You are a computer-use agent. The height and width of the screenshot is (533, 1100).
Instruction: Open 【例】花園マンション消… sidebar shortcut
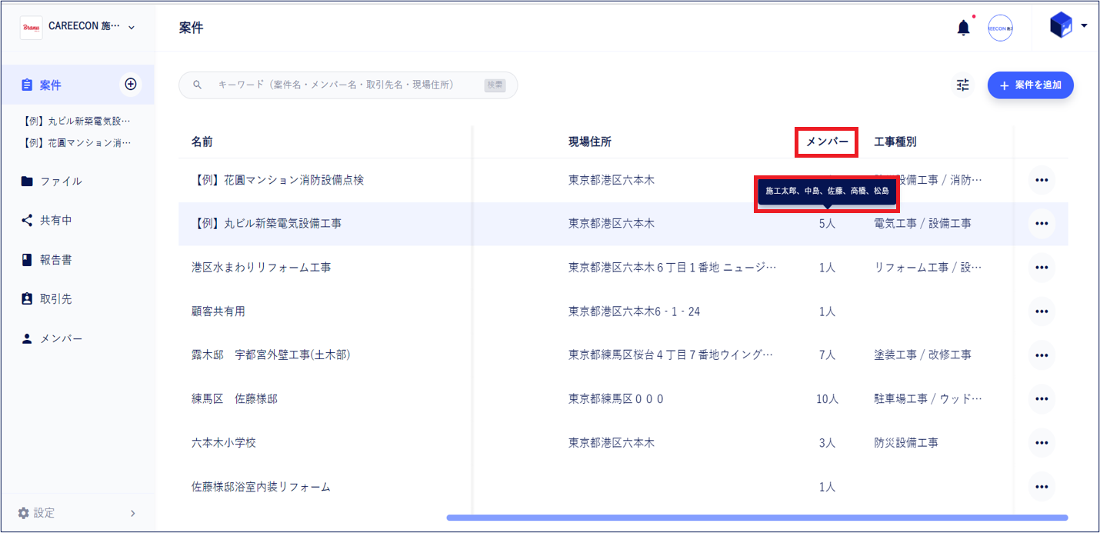pyautogui.click(x=77, y=142)
